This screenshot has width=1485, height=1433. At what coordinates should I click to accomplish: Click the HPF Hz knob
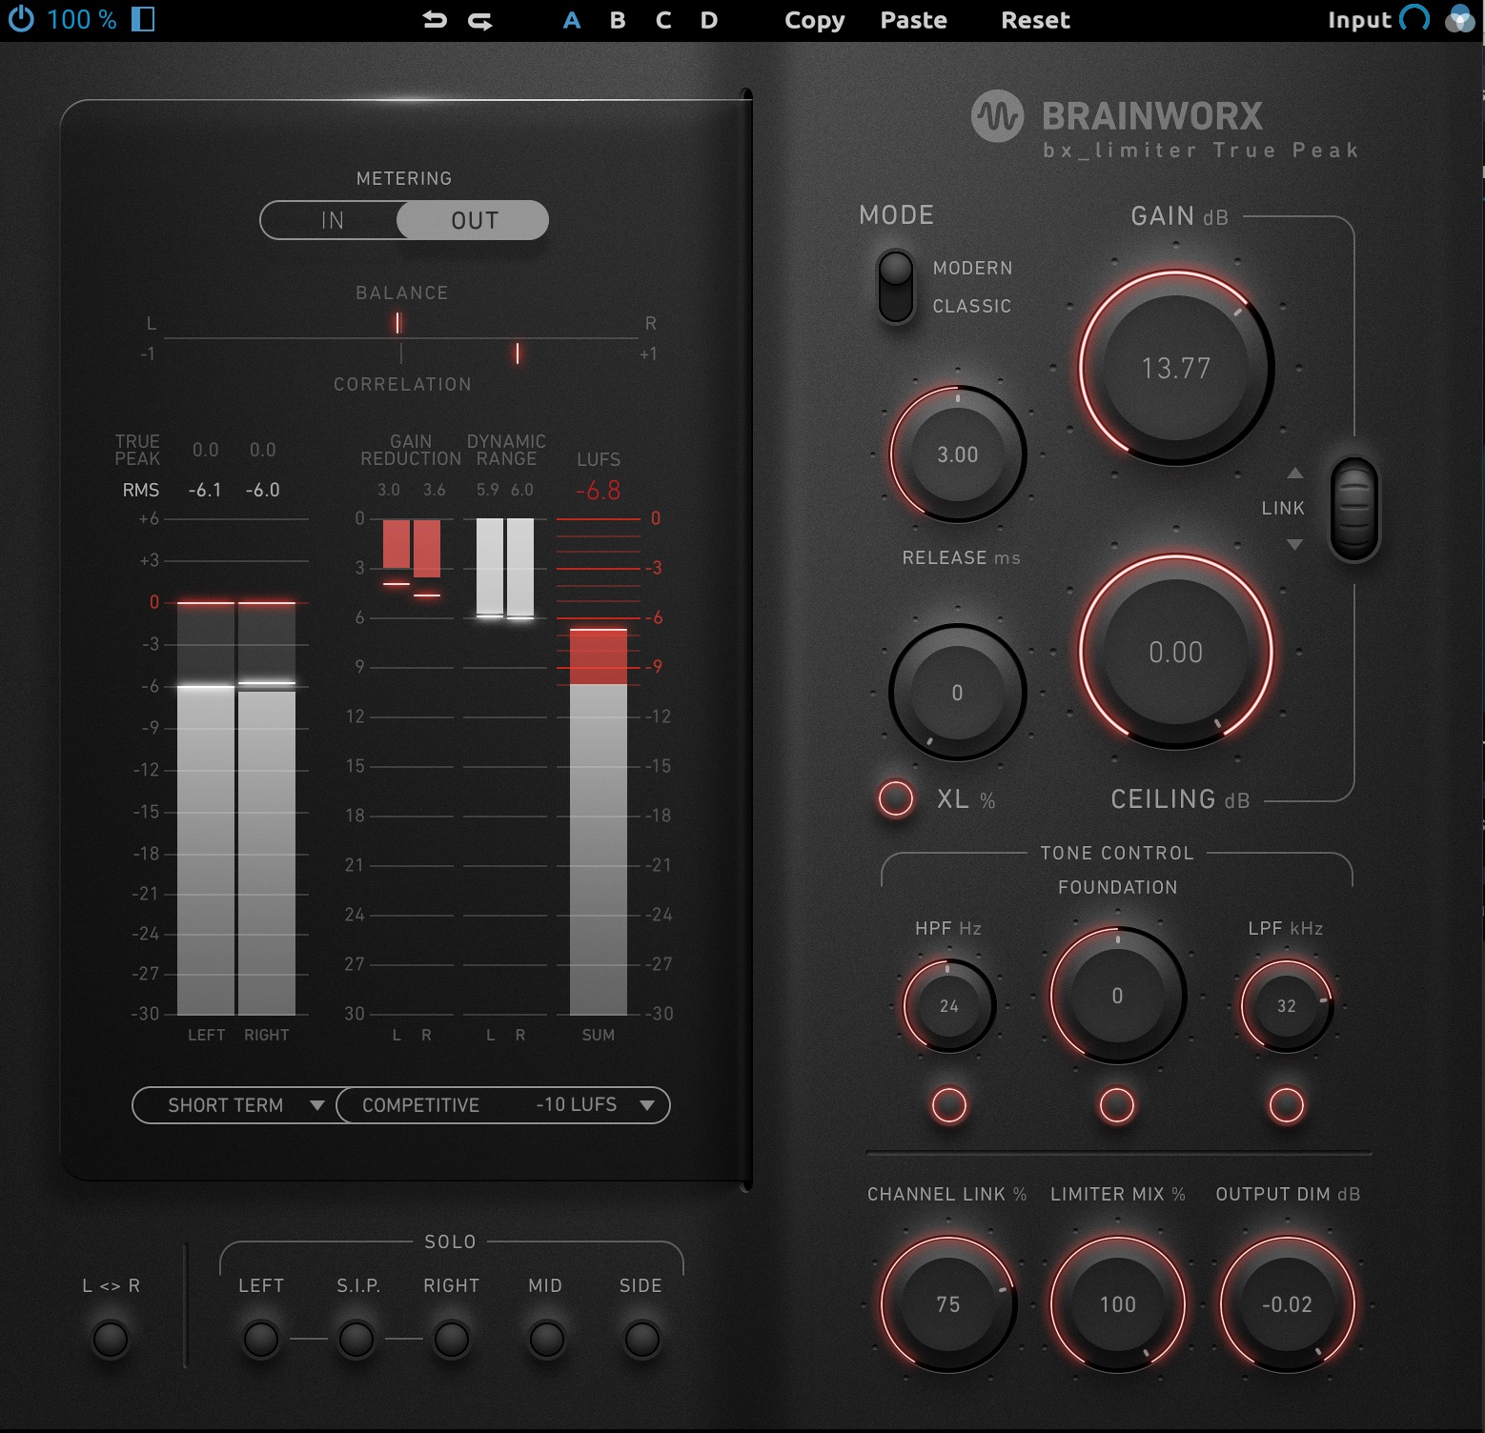point(949,1005)
